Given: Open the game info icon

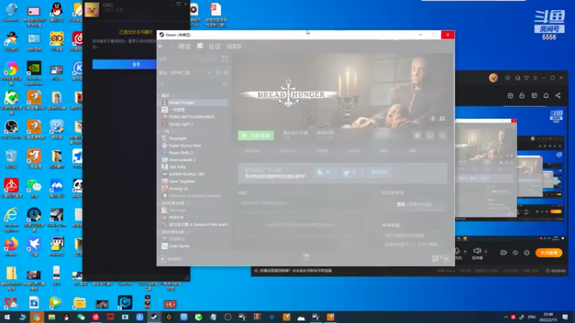Looking at the screenshot, I should tap(430, 136).
